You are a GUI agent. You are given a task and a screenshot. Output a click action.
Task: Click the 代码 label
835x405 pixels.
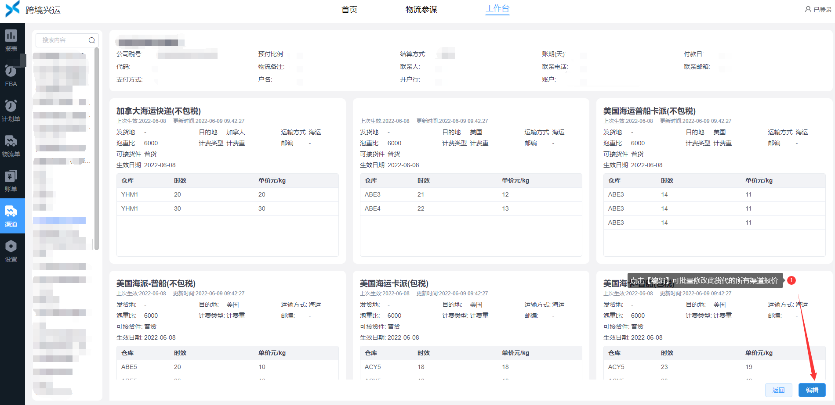123,67
